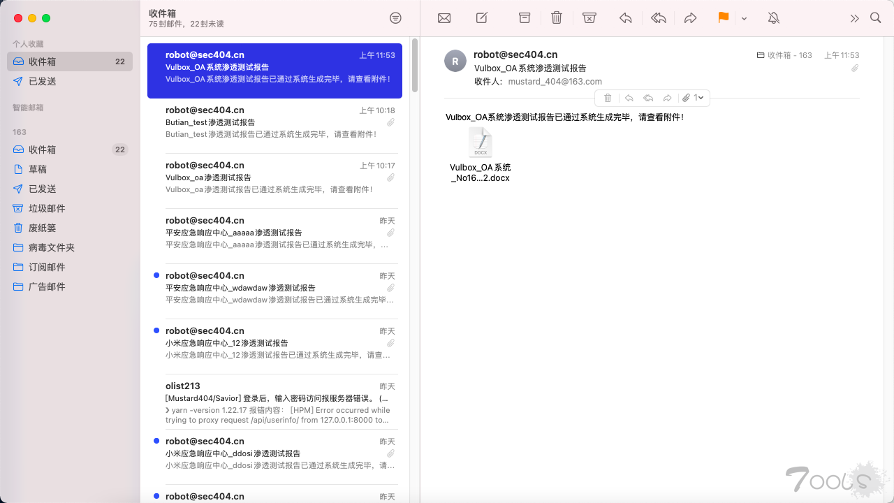Click the unread dot on 平安应急响应中心_wdawdaw email
Image resolution: width=894 pixels, height=503 pixels.
[x=156, y=275]
